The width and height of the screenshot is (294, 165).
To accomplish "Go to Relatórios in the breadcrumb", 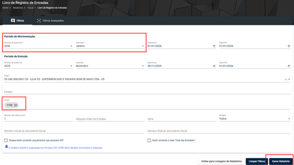I will tap(18, 8).
